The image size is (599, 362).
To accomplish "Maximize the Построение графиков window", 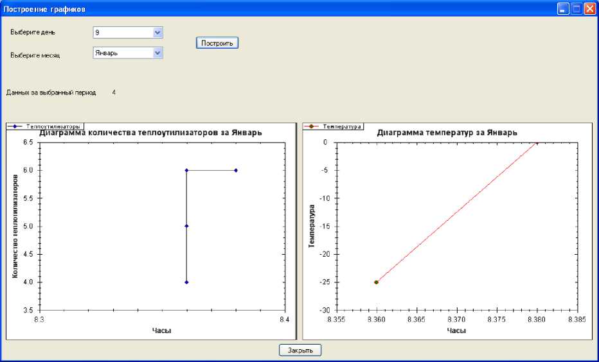I will click(x=577, y=9).
